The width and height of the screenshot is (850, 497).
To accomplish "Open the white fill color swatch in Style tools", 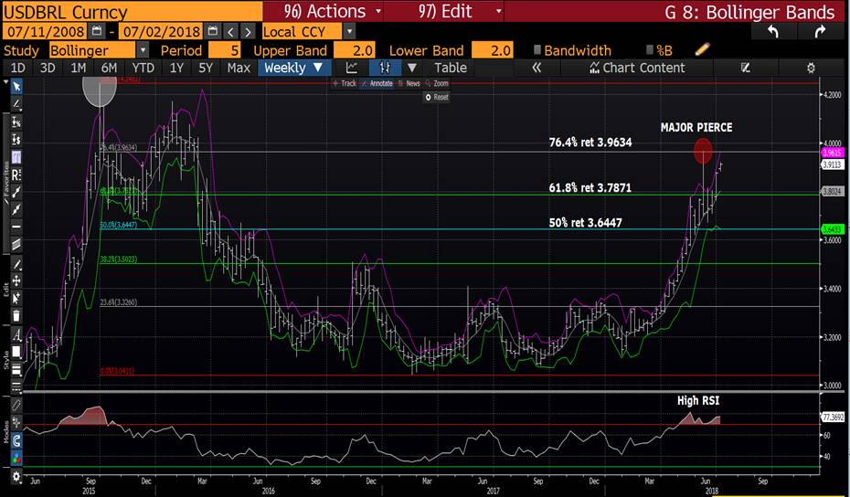I will click(16, 351).
